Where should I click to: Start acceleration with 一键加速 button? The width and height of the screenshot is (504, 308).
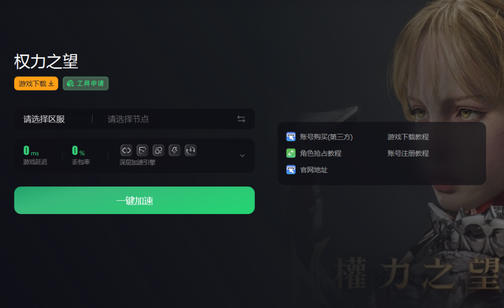click(x=134, y=200)
